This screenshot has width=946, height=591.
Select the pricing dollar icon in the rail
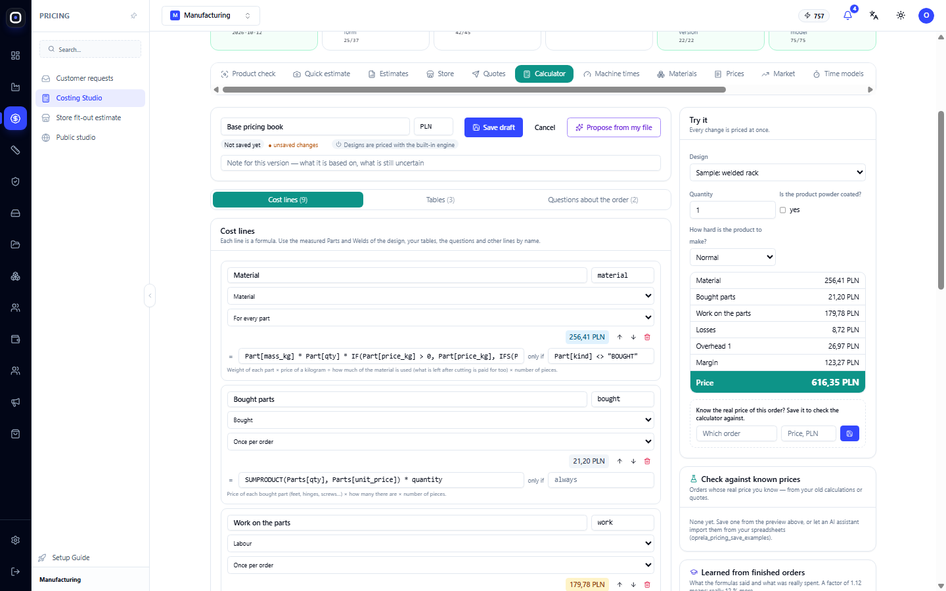(16, 118)
